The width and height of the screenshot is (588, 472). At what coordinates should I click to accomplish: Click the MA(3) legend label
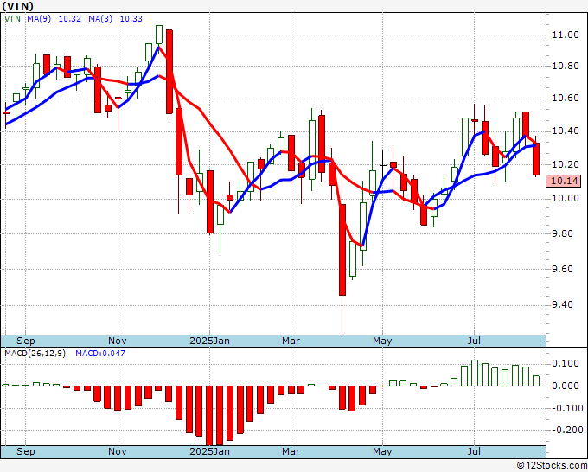coord(100,18)
